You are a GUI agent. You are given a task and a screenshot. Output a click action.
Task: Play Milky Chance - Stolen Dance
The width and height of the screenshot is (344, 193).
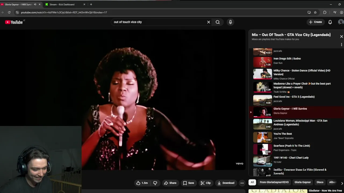coord(302,72)
